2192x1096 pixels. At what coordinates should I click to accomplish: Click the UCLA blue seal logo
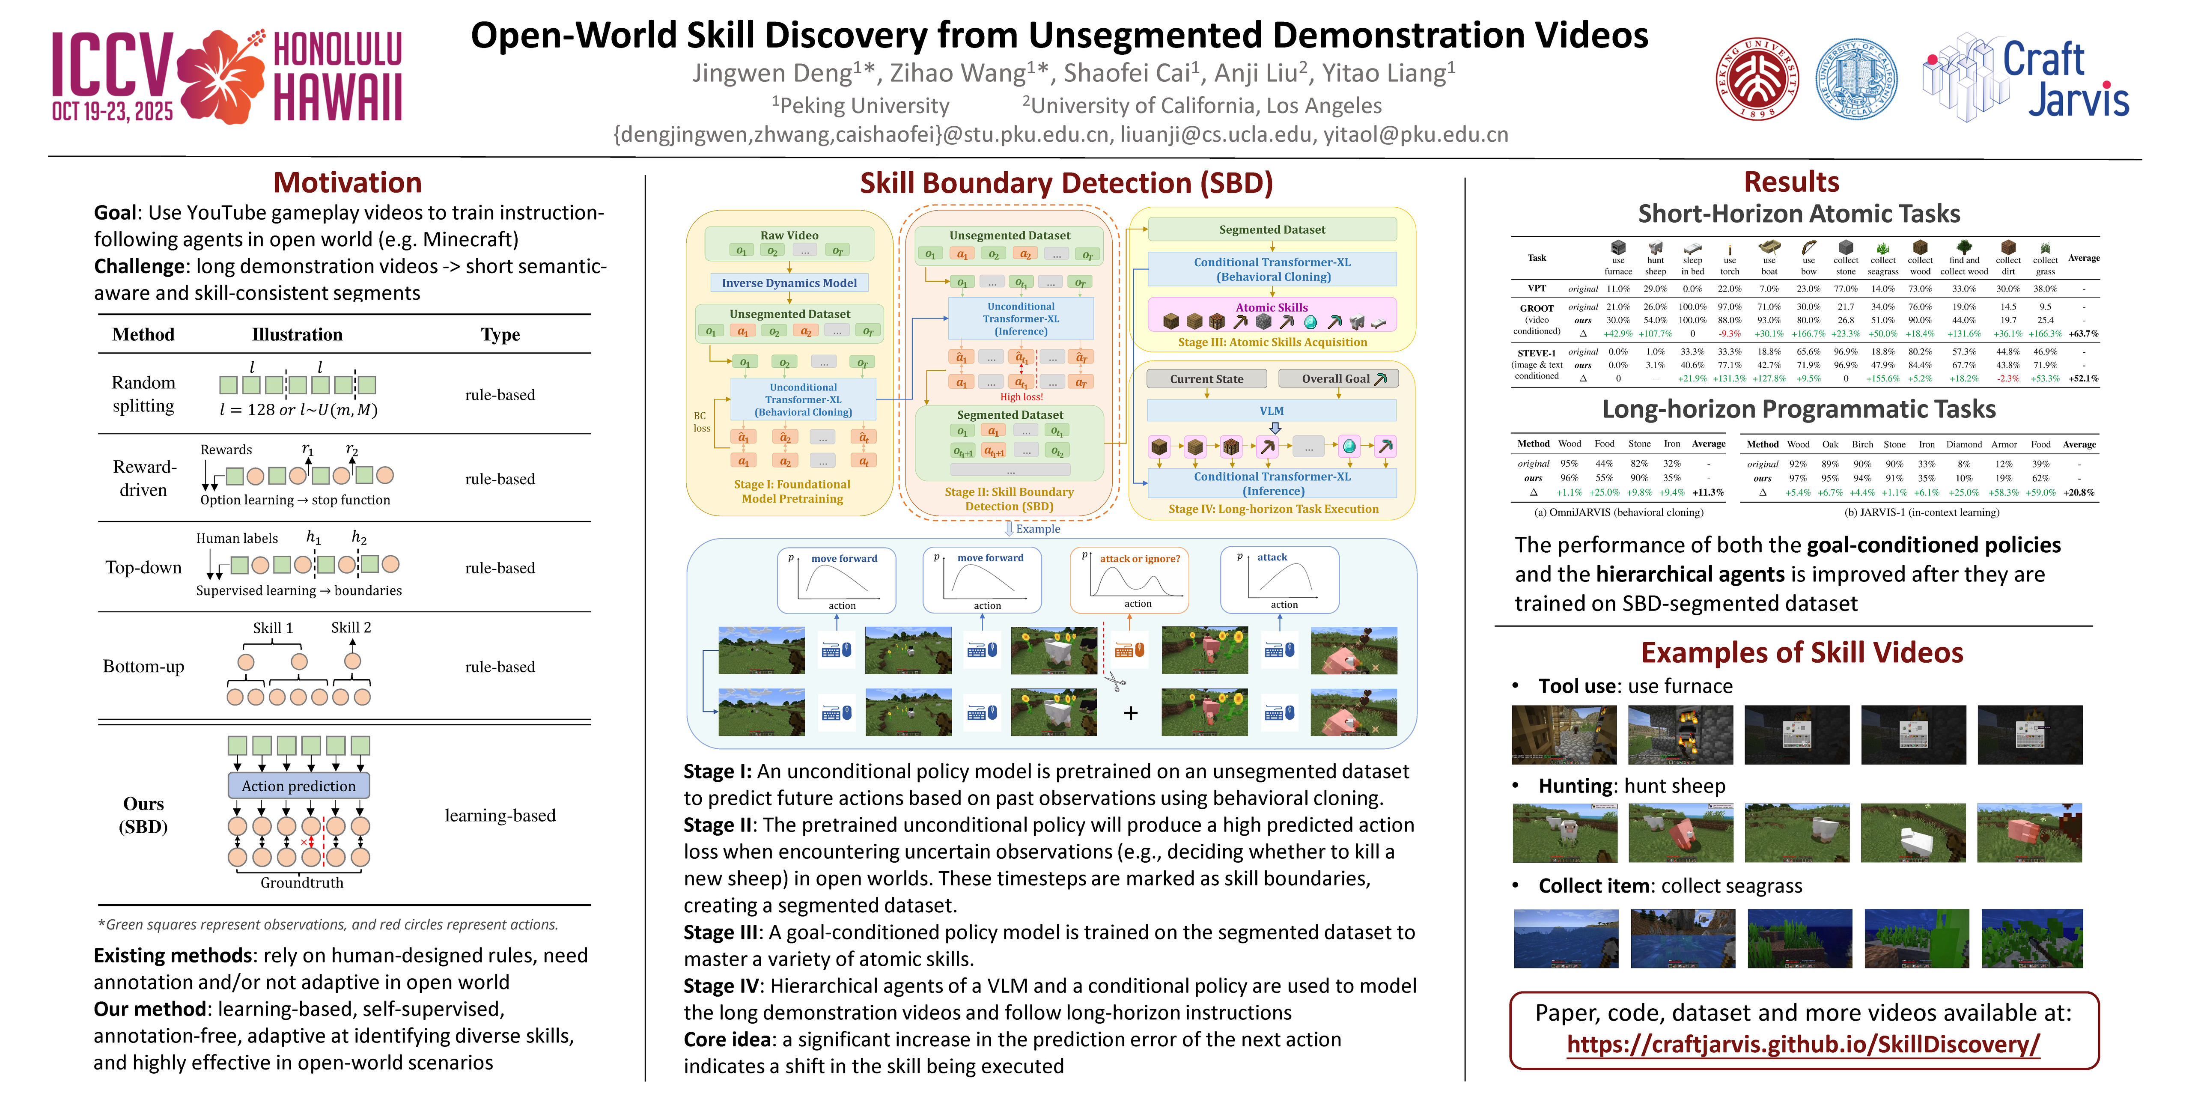1856,79
